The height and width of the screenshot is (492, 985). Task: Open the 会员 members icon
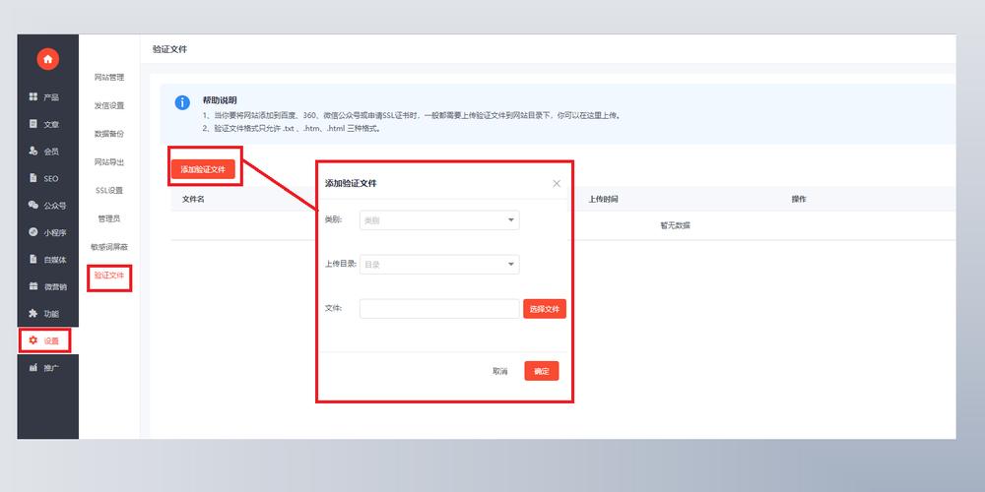pyautogui.click(x=33, y=151)
